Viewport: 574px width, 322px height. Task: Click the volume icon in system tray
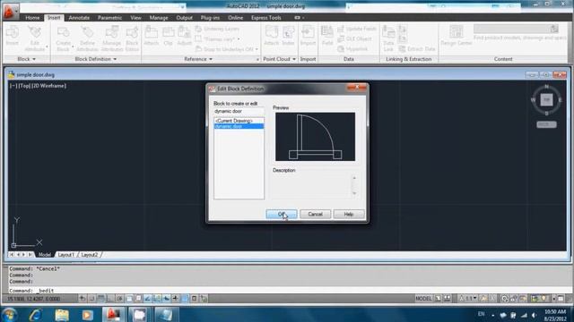[x=535, y=315]
